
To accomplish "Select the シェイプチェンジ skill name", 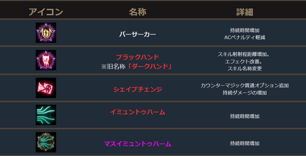I will tap(137, 89).
